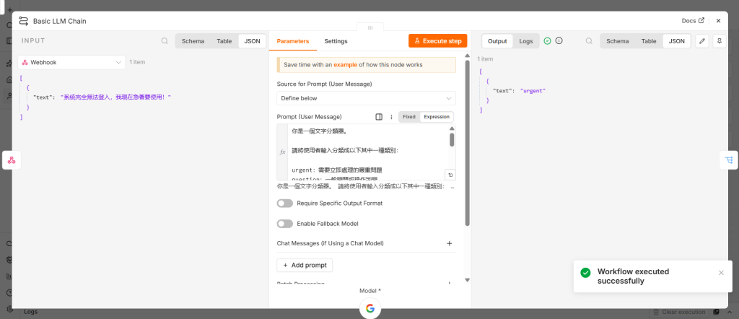Go to previous Webhook node icon on left edge

[x=12, y=160]
